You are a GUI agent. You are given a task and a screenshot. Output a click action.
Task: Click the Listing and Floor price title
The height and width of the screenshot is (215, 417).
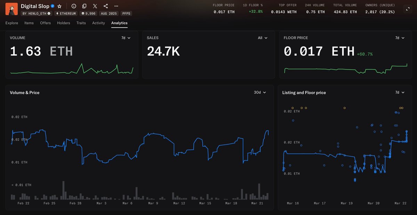click(x=304, y=93)
